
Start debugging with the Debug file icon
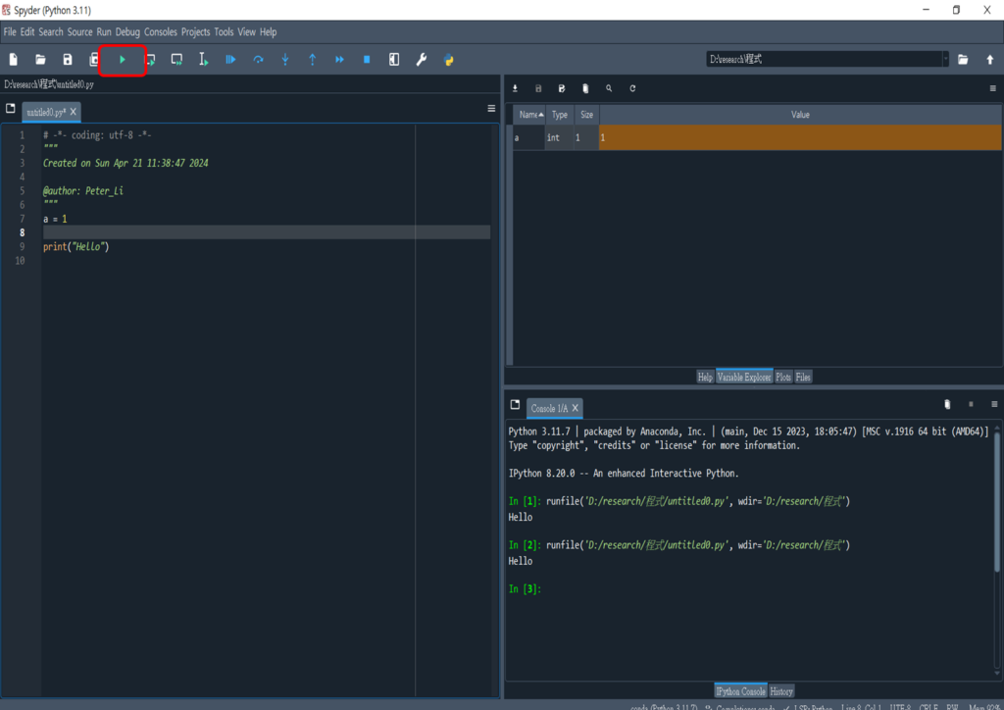click(230, 60)
